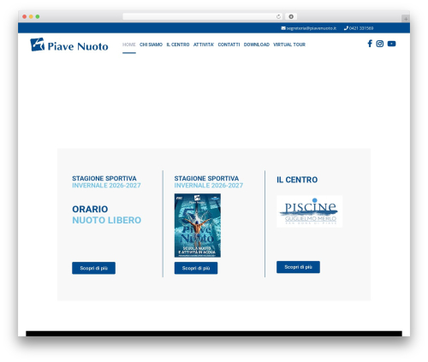Click Scopri di più under swimmer poster
The image size is (428, 362).
tap(196, 268)
